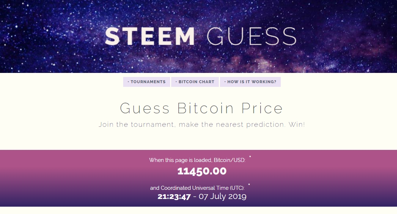This screenshot has height=214, width=397.
Task: Click the Win! word in the tagline
Action: 297,125
